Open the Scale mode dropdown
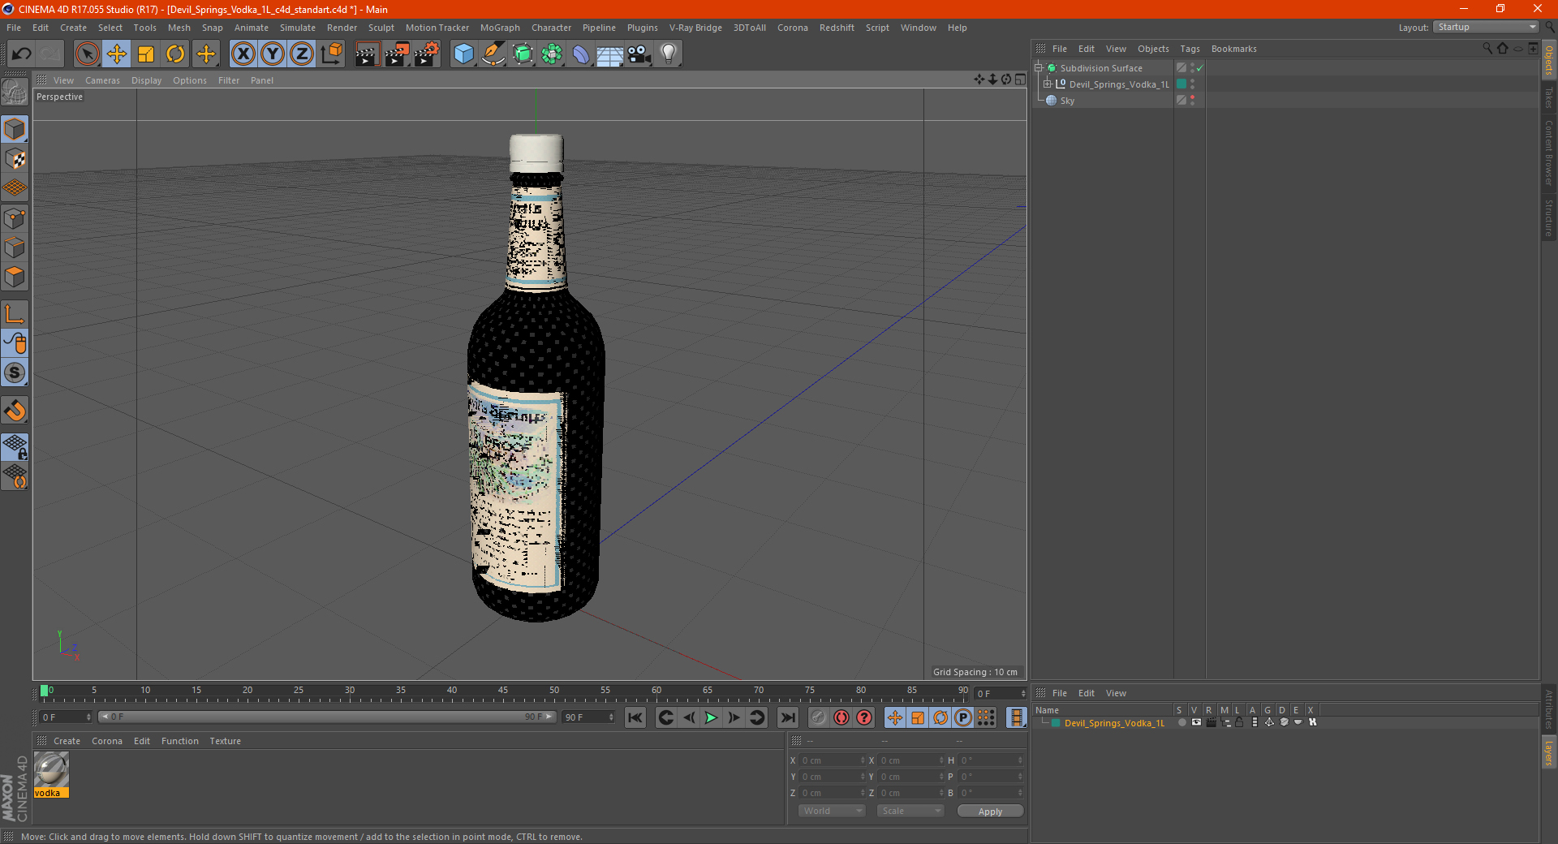 tap(910, 811)
